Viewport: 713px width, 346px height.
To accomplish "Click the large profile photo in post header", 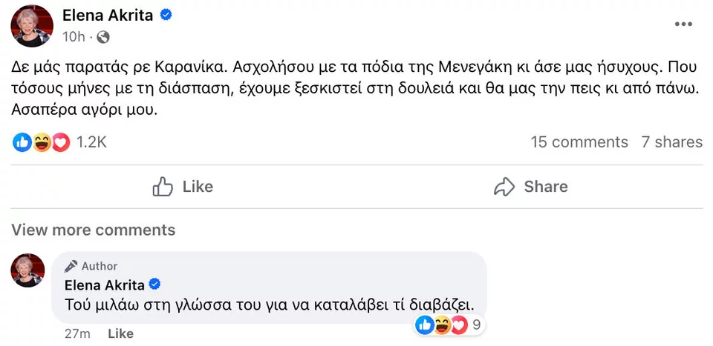I will (32, 25).
